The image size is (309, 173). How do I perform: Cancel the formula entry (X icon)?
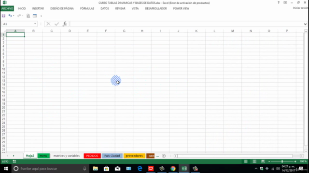pos(48,24)
